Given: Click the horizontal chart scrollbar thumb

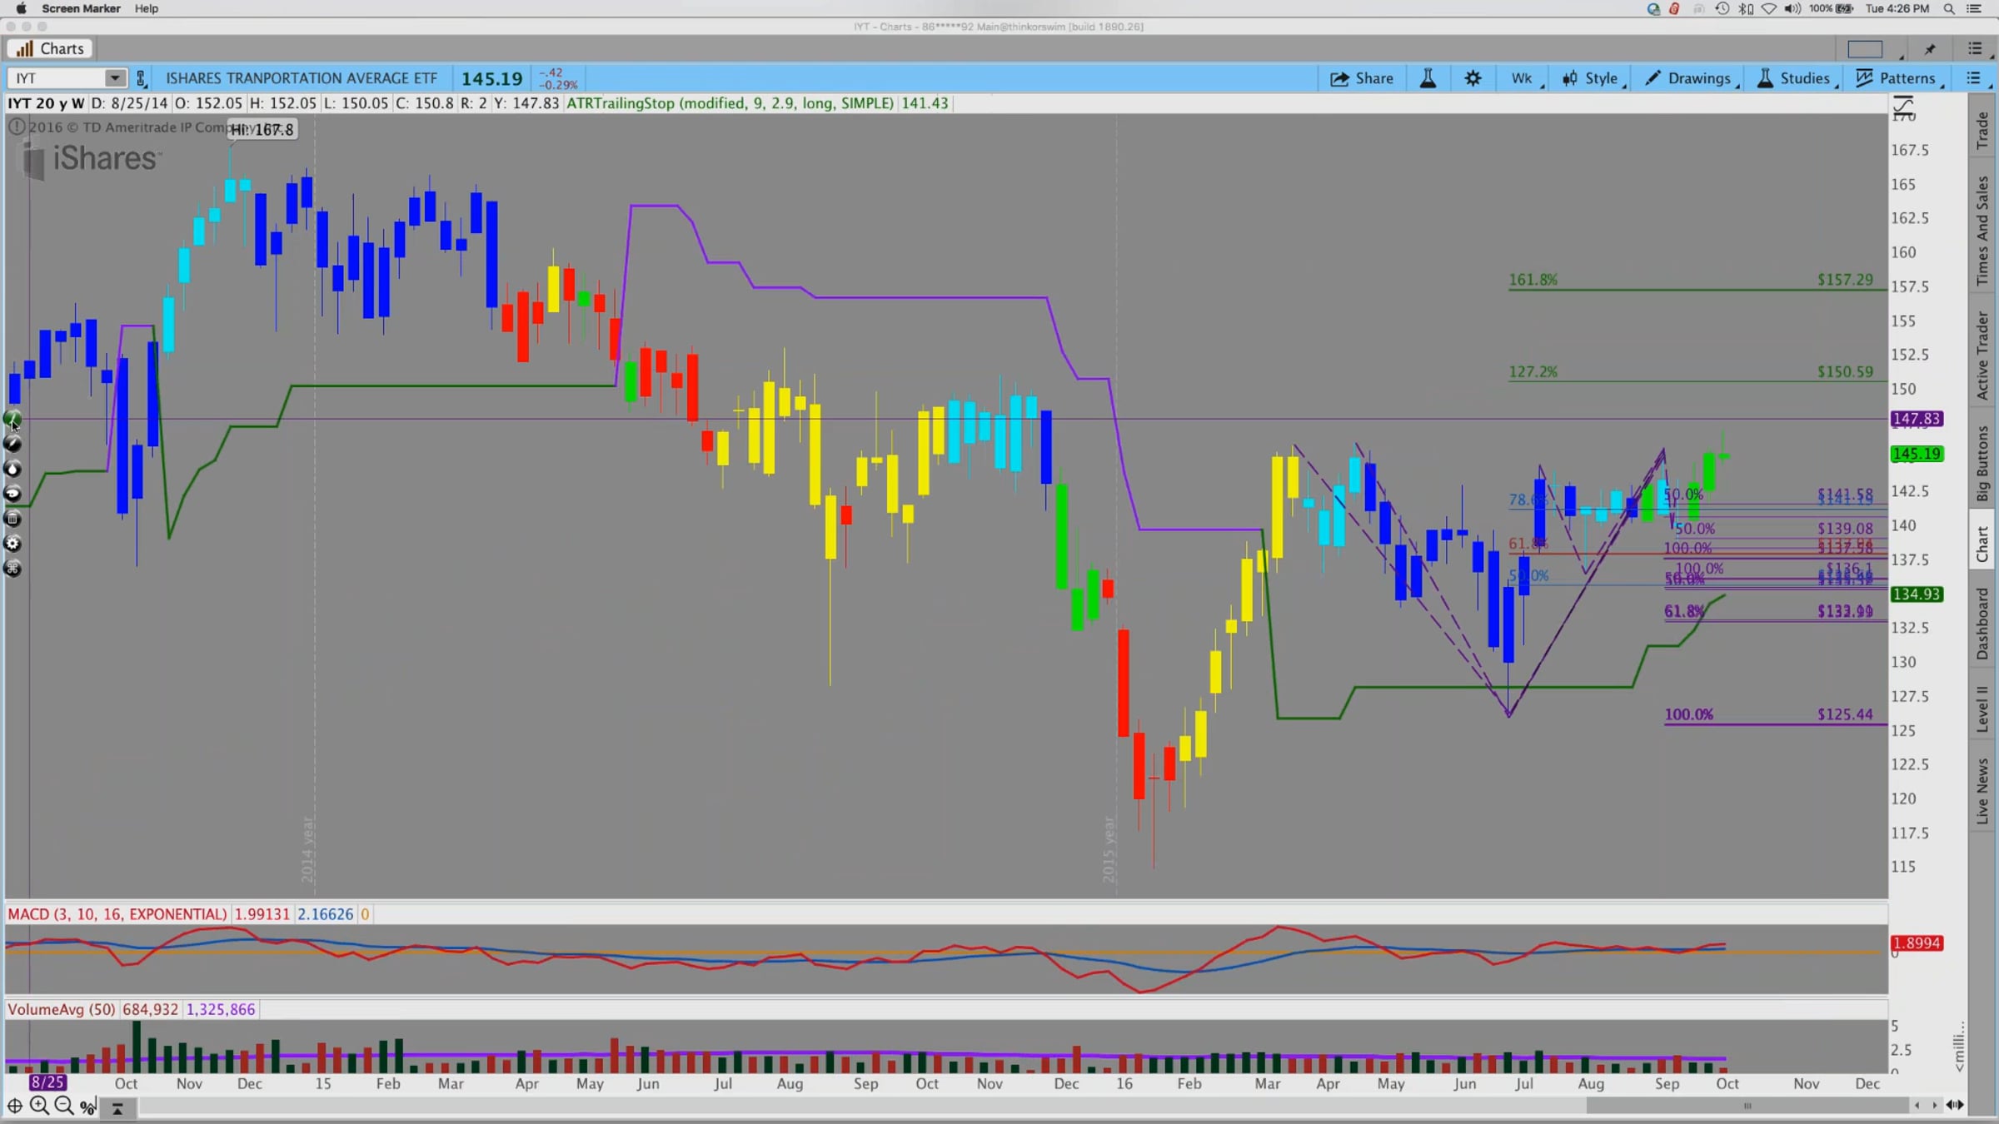Looking at the screenshot, I should pyautogui.click(x=1747, y=1106).
